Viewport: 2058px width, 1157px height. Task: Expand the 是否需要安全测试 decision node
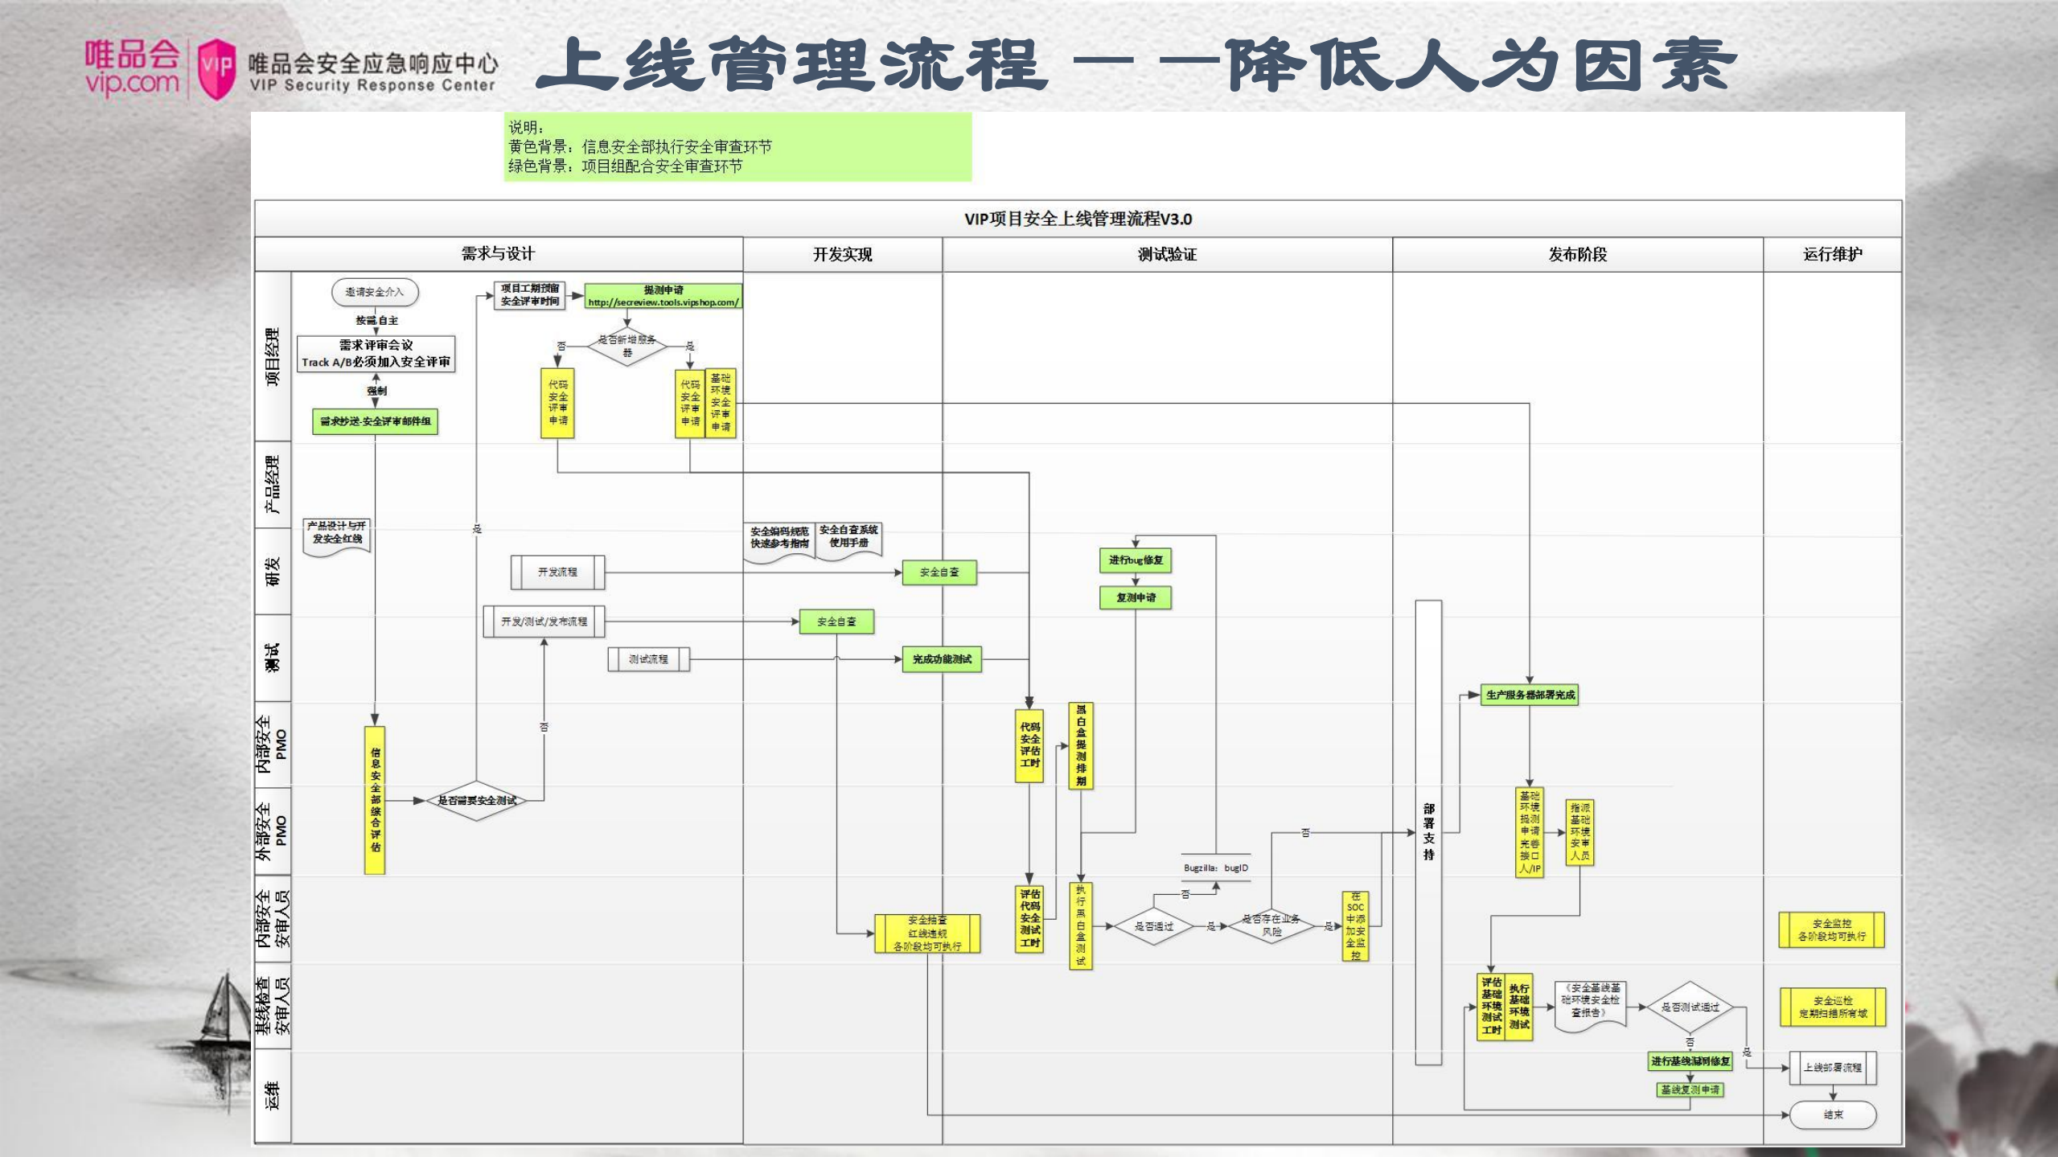pos(476,801)
